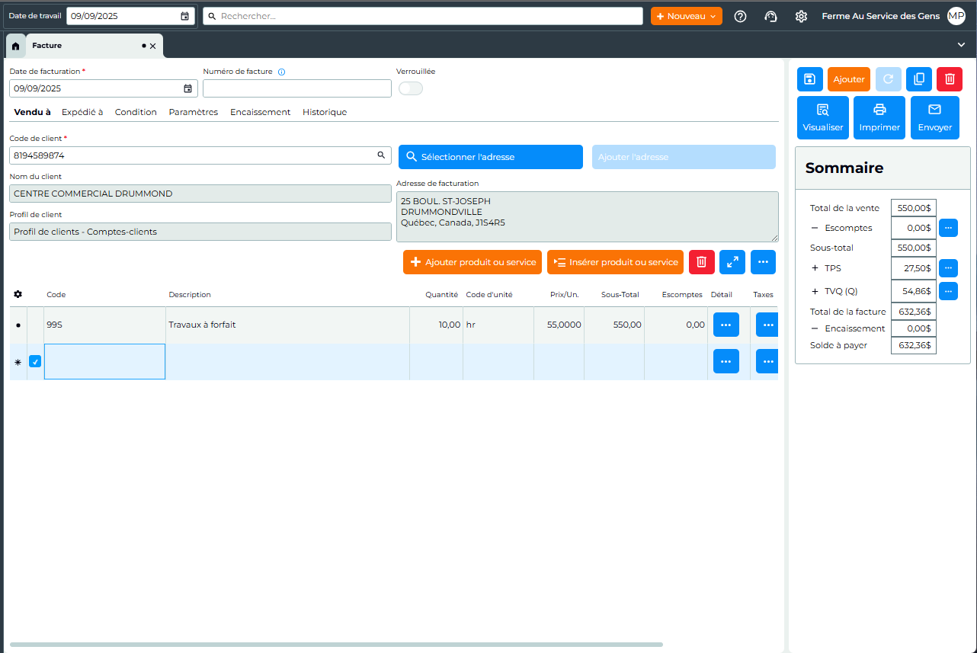Click the Numéro de facture info icon
The width and height of the screenshot is (977, 653).
(281, 72)
